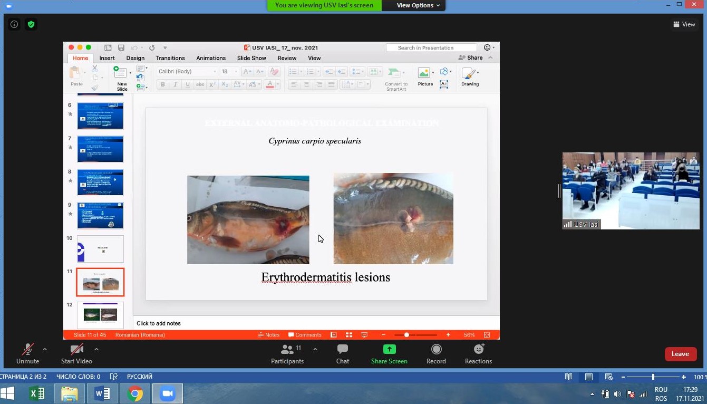The width and height of the screenshot is (707, 404).
Task: Show meeting information icon
Action: tap(14, 24)
